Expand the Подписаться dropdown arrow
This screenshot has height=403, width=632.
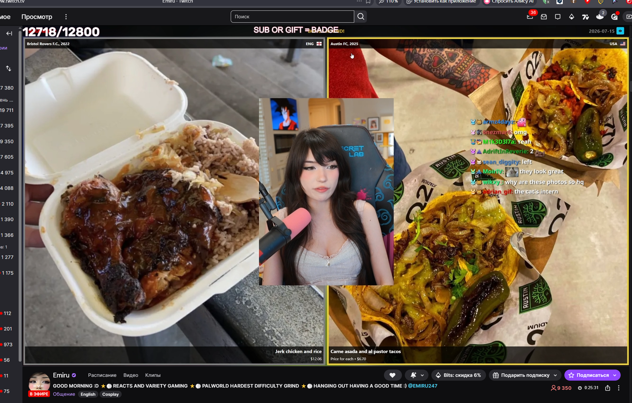coord(615,375)
